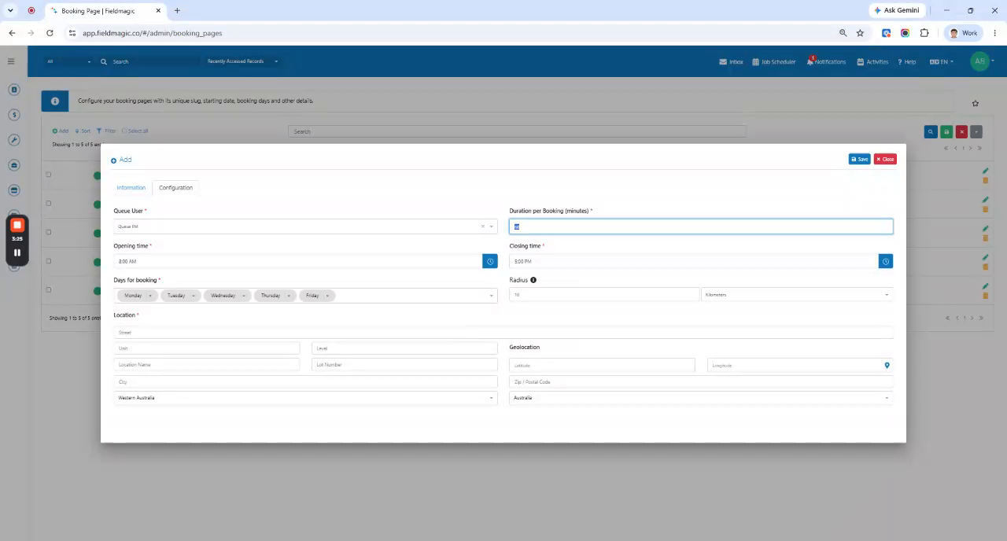This screenshot has width=1007, height=541.
Task: Click the Latitude field
Action: pos(602,365)
